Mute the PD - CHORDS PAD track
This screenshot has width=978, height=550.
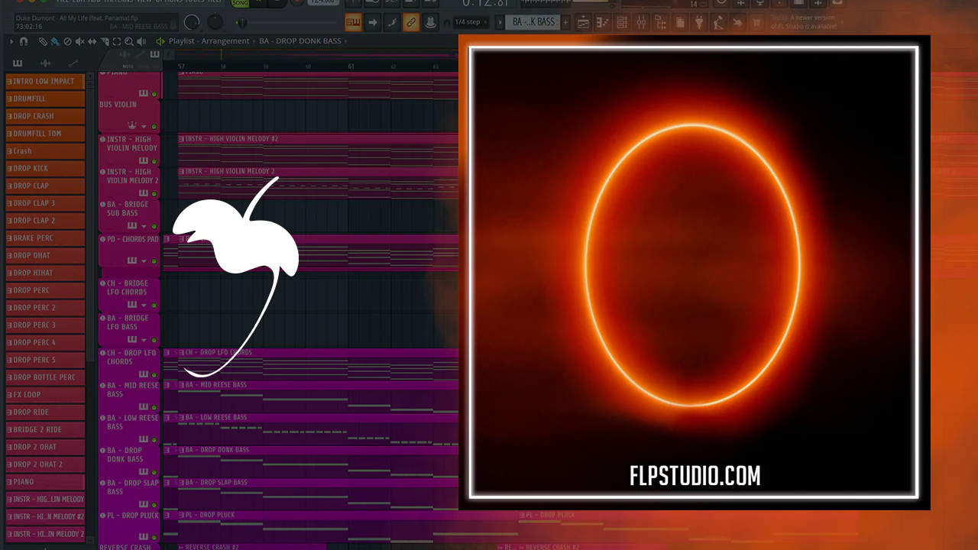coord(154,261)
